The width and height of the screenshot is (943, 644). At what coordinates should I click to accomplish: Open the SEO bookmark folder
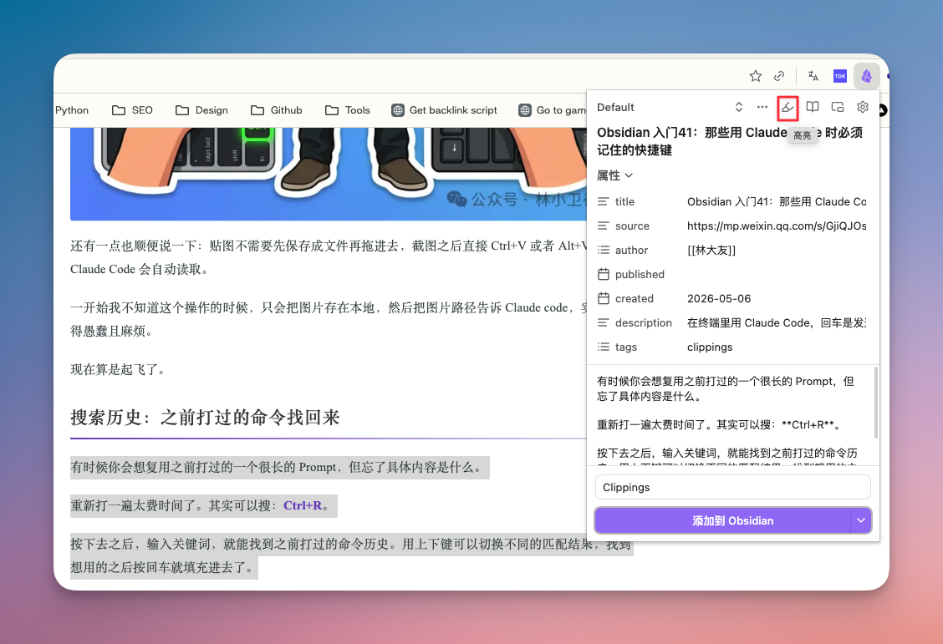(x=132, y=110)
